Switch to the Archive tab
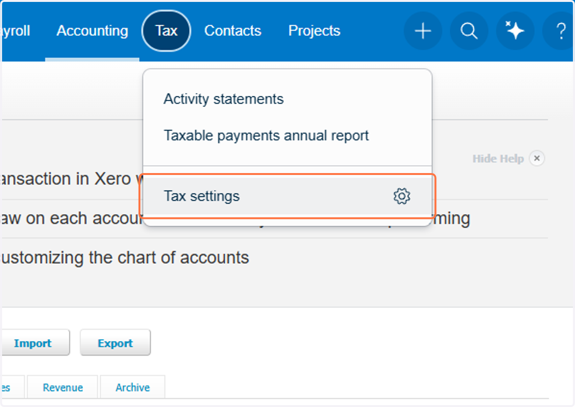Image resolution: width=575 pixels, height=407 pixels. tap(133, 387)
